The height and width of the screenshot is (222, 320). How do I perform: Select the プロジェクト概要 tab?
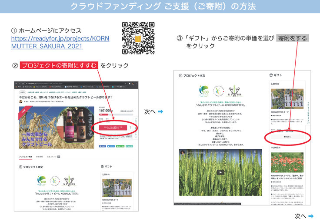tap(25, 156)
